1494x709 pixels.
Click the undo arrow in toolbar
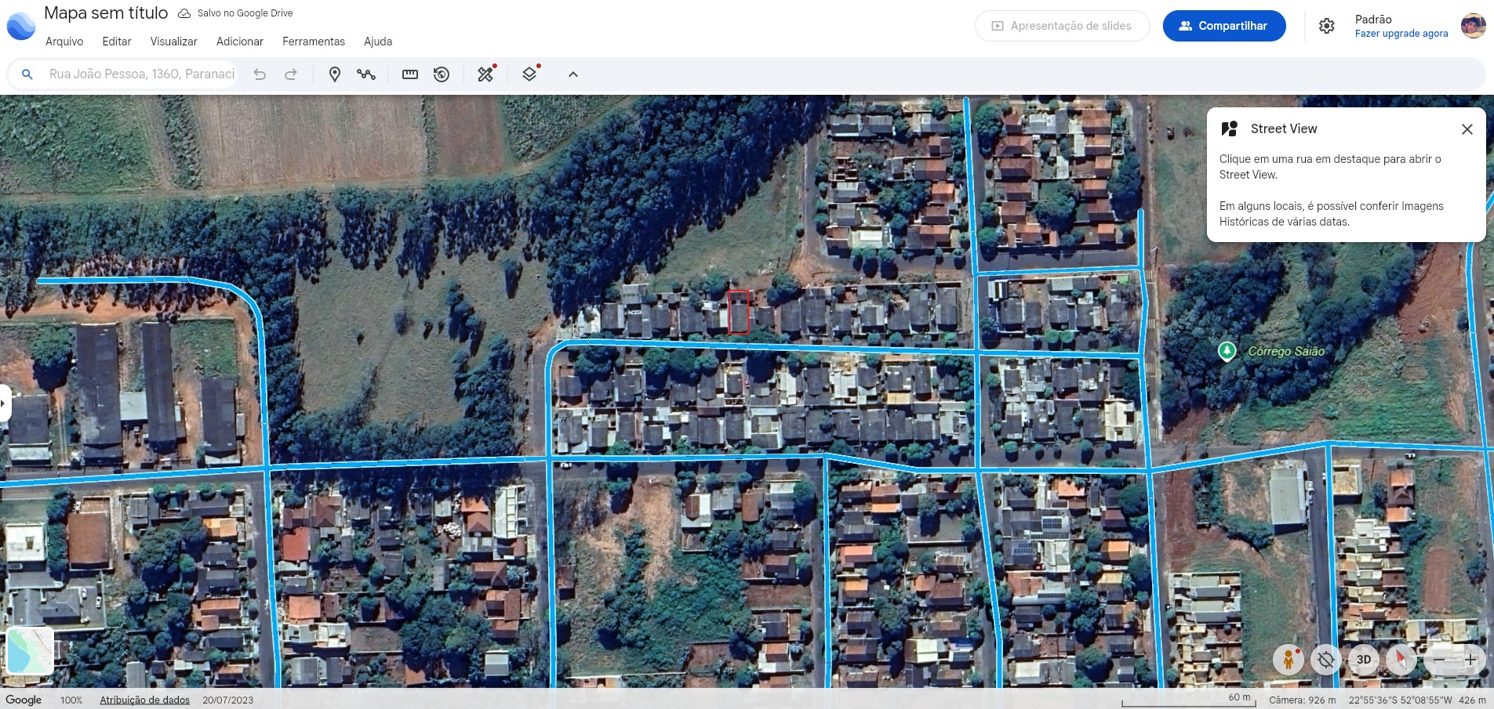(x=260, y=74)
